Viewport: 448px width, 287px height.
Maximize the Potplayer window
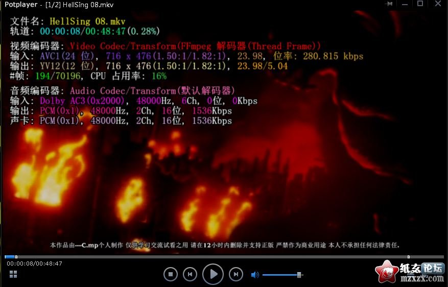[420, 4]
